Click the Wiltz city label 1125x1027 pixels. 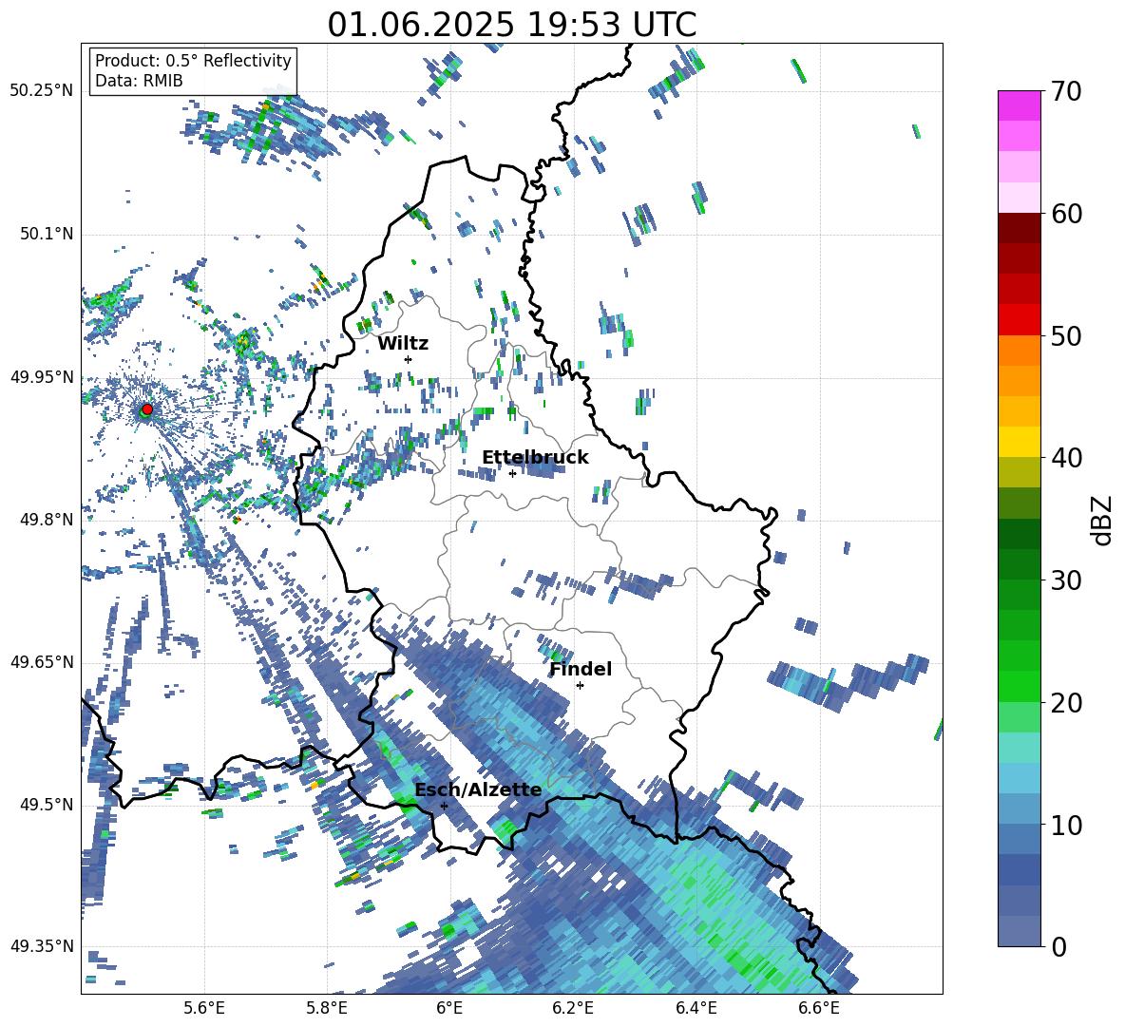tap(403, 344)
